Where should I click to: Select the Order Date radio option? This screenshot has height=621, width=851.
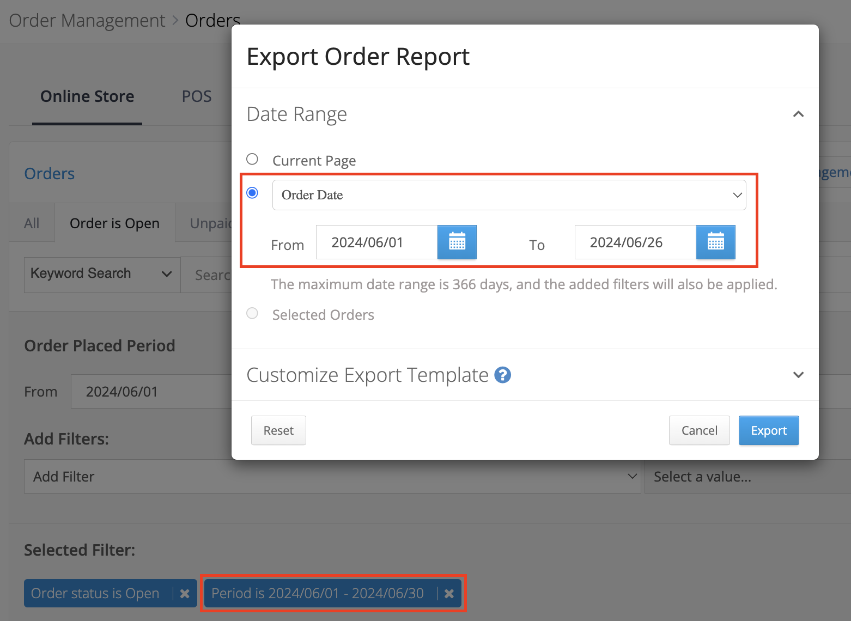coord(252,193)
